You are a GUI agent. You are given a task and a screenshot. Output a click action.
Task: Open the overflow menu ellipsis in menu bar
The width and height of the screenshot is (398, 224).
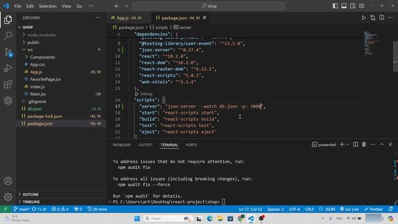pos(91,6)
